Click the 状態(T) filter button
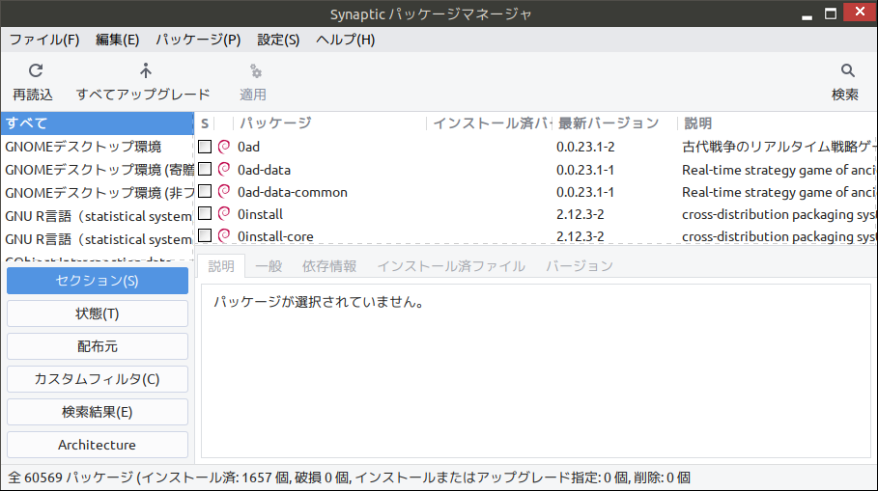The width and height of the screenshot is (878, 491). pos(98,314)
